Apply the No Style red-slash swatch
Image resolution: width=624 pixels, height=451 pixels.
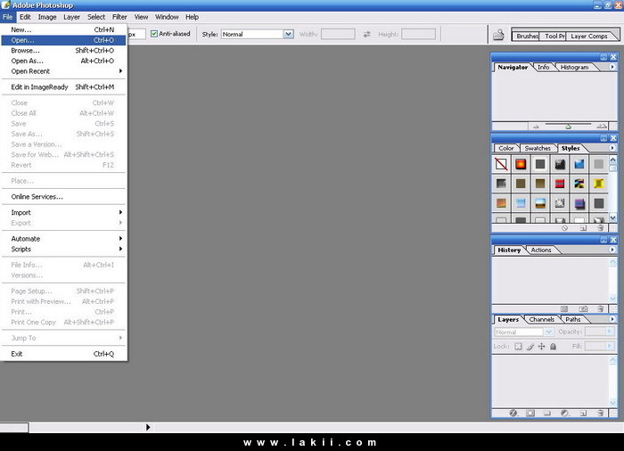[501, 164]
